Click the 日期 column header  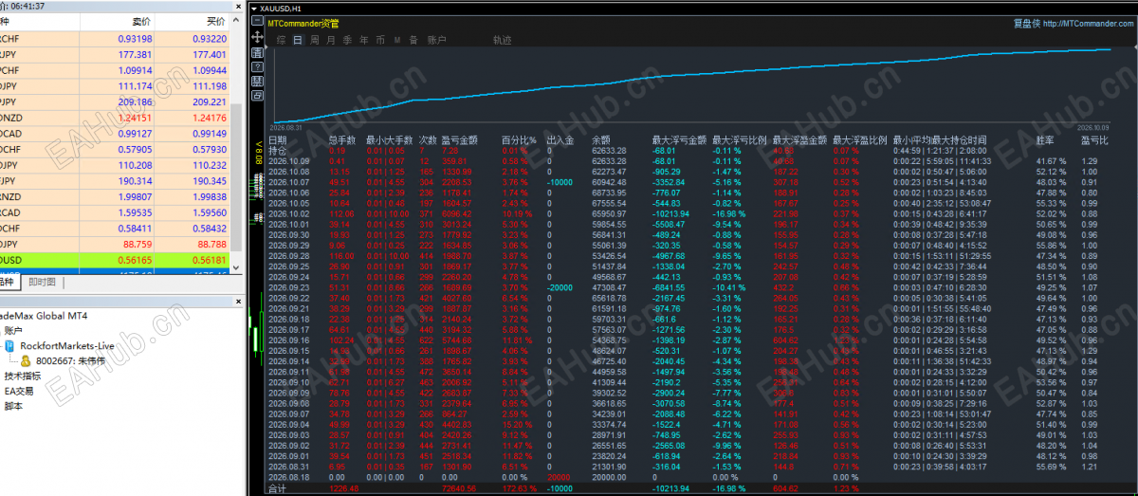tap(277, 140)
